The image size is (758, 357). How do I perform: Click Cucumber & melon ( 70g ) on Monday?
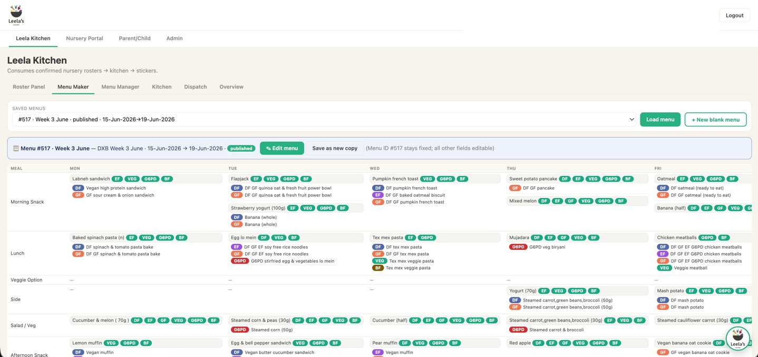100,320
